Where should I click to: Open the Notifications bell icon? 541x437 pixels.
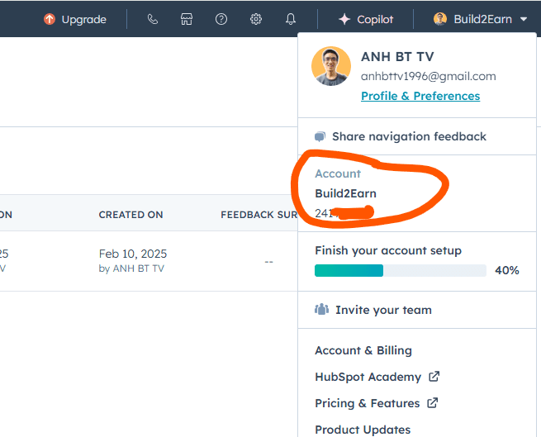click(x=291, y=19)
